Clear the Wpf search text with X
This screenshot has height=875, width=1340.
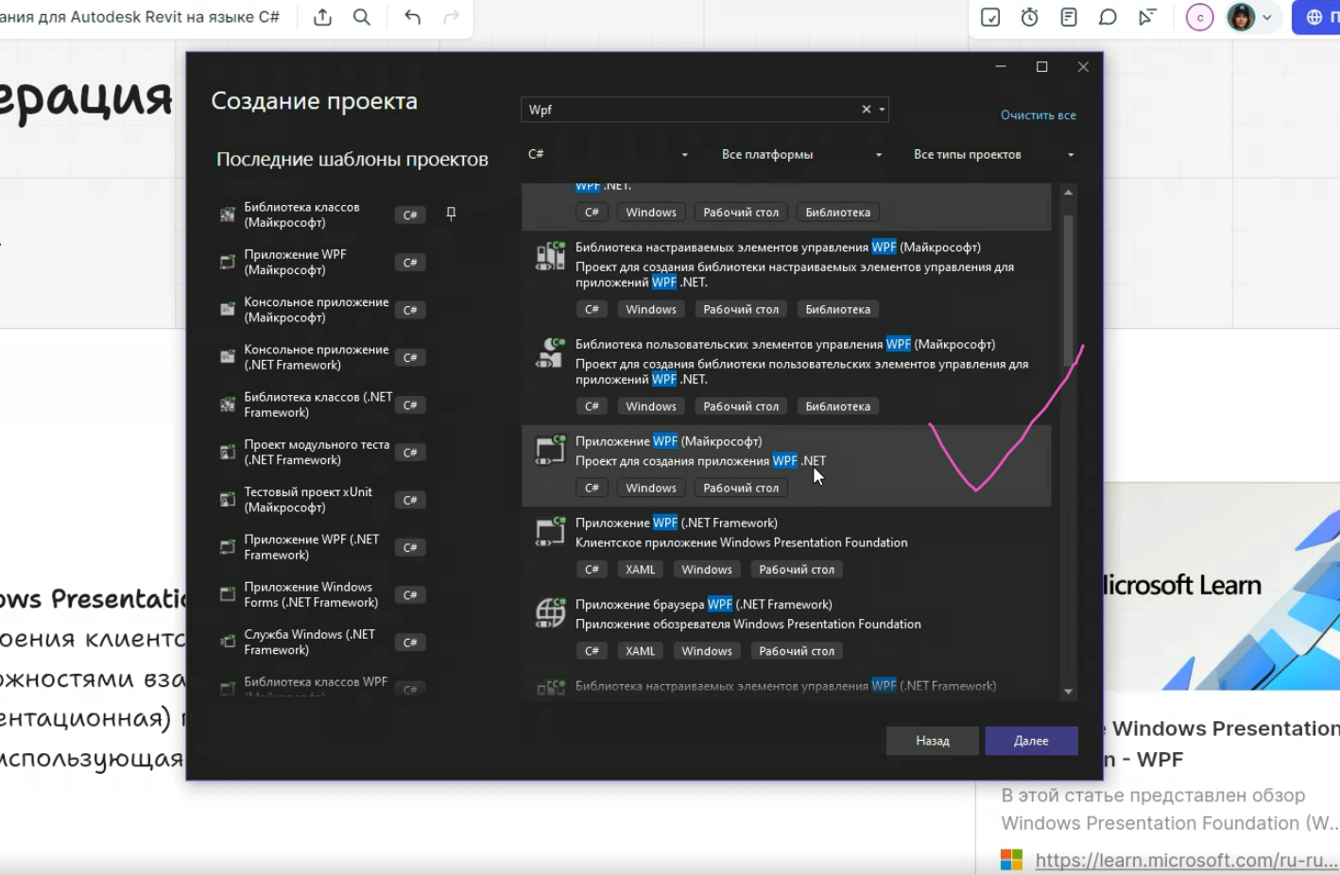point(866,110)
